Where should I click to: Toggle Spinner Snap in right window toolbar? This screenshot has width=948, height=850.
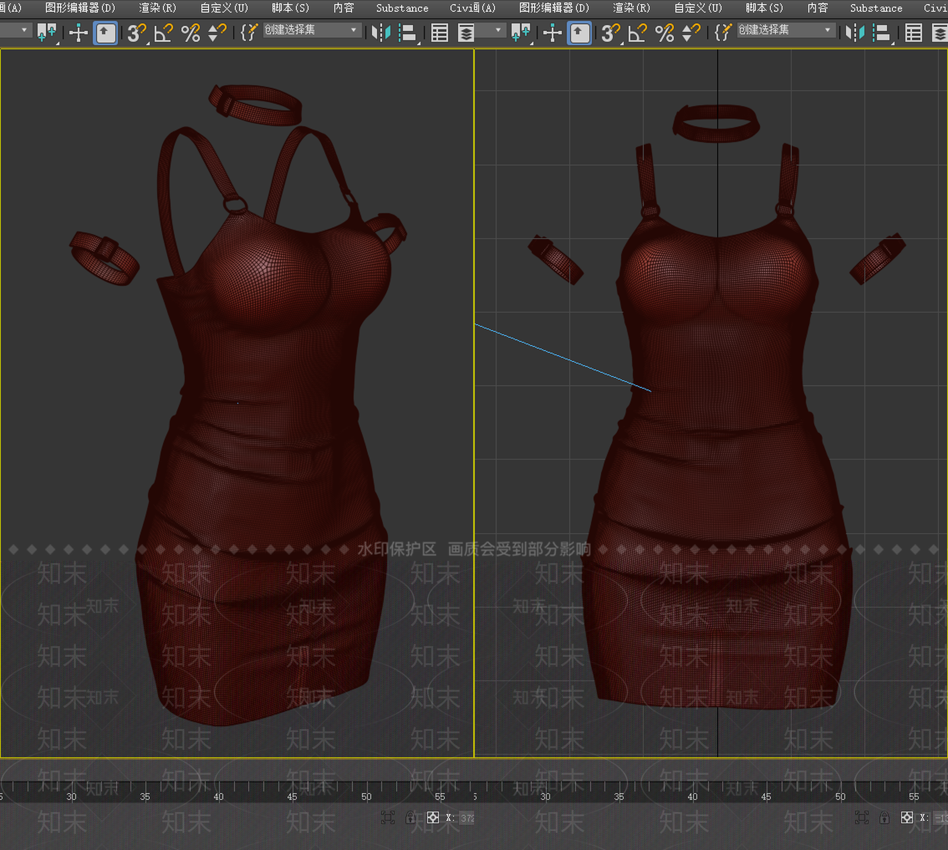coord(691,33)
